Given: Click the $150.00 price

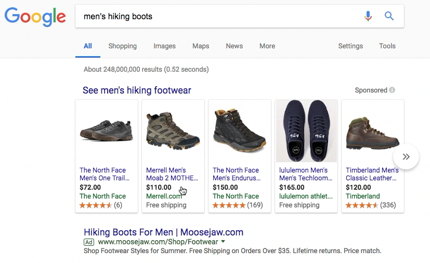Looking at the screenshot, I should (226, 187).
